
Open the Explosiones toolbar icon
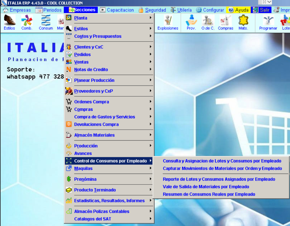tap(168, 22)
